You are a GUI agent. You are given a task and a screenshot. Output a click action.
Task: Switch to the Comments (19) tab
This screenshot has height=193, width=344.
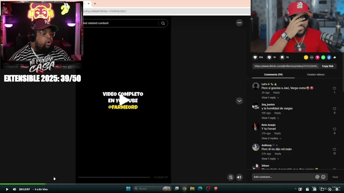pos(273,75)
